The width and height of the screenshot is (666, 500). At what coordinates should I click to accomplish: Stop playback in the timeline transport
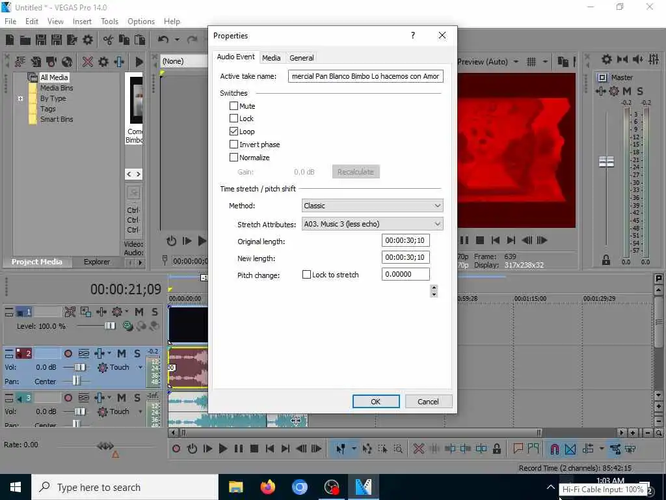click(x=254, y=449)
